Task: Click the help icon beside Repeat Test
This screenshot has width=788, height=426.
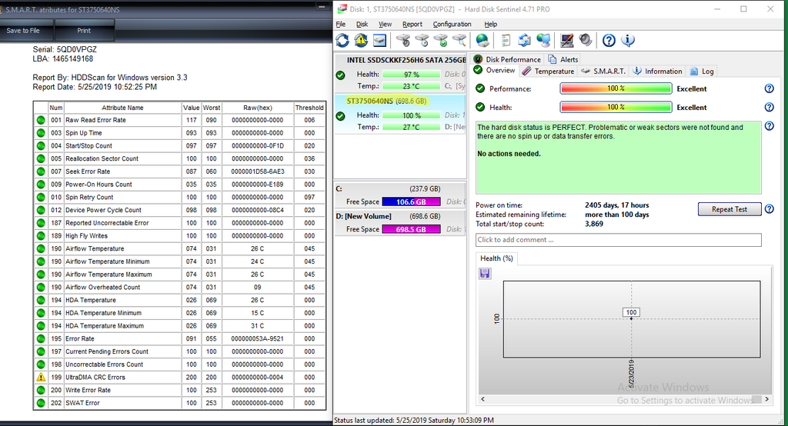Action: [x=769, y=209]
